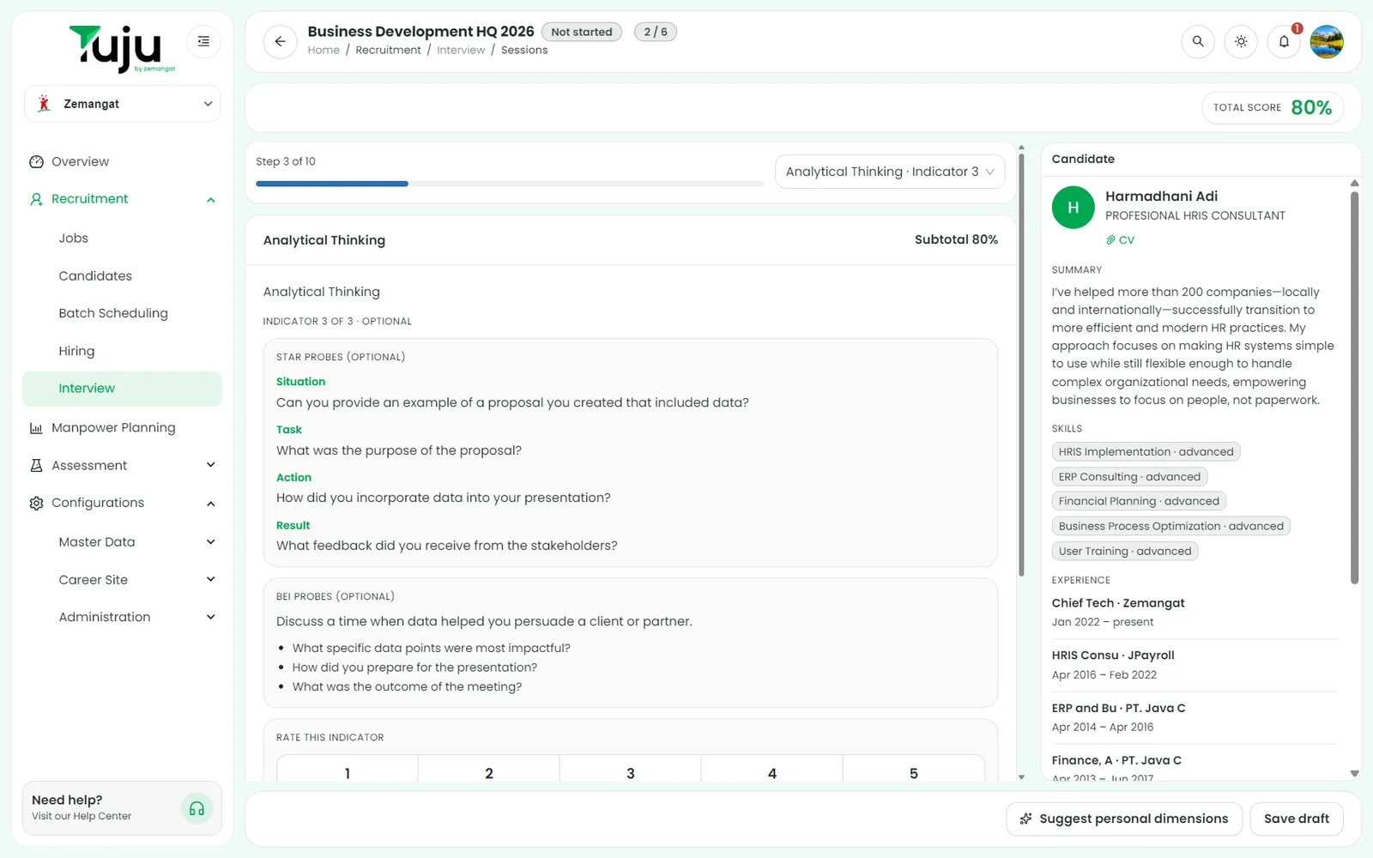Toggle light/dark theme sun icon
The width and height of the screenshot is (1373, 858).
pyautogui.click(x=1241, y=41)
